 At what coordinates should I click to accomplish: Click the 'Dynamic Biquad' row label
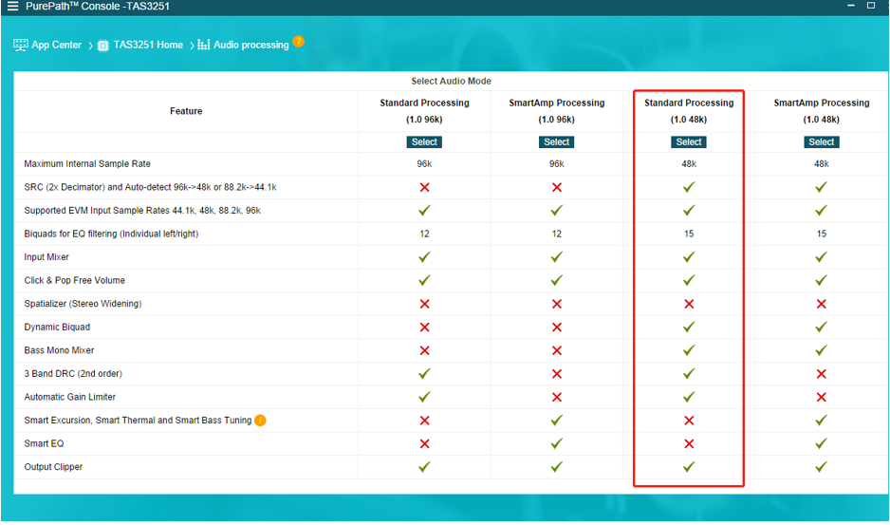57,328
